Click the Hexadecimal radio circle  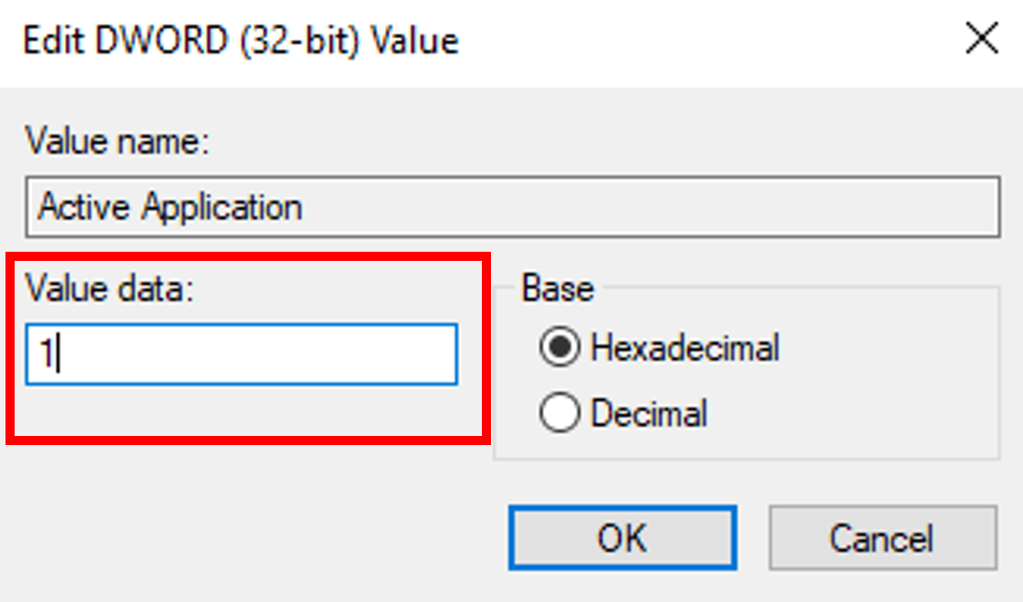[x=559, y=348]
